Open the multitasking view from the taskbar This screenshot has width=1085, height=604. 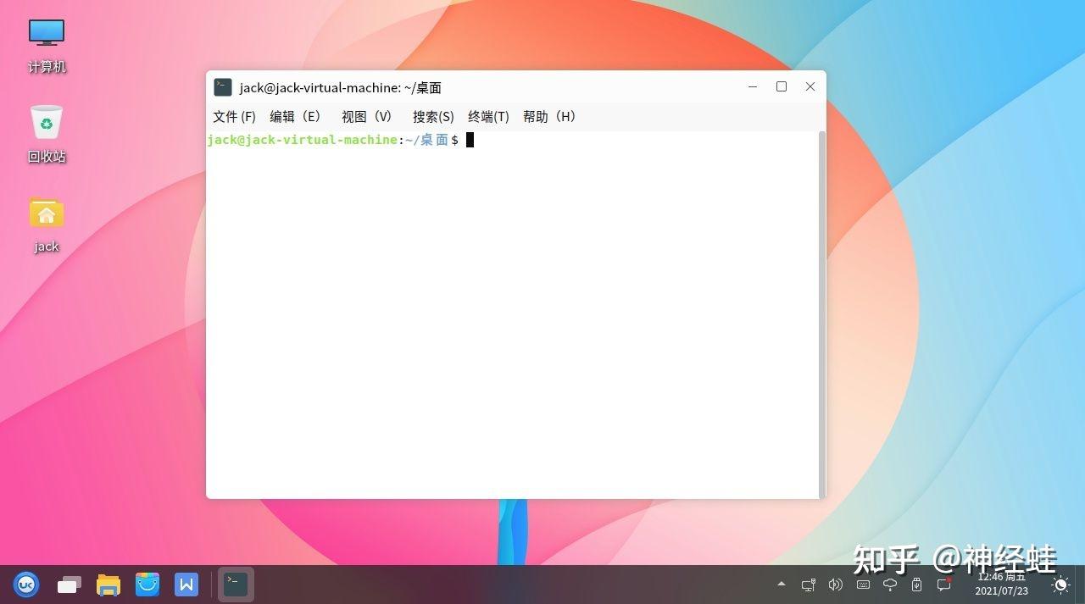click(x=69, y=585)
